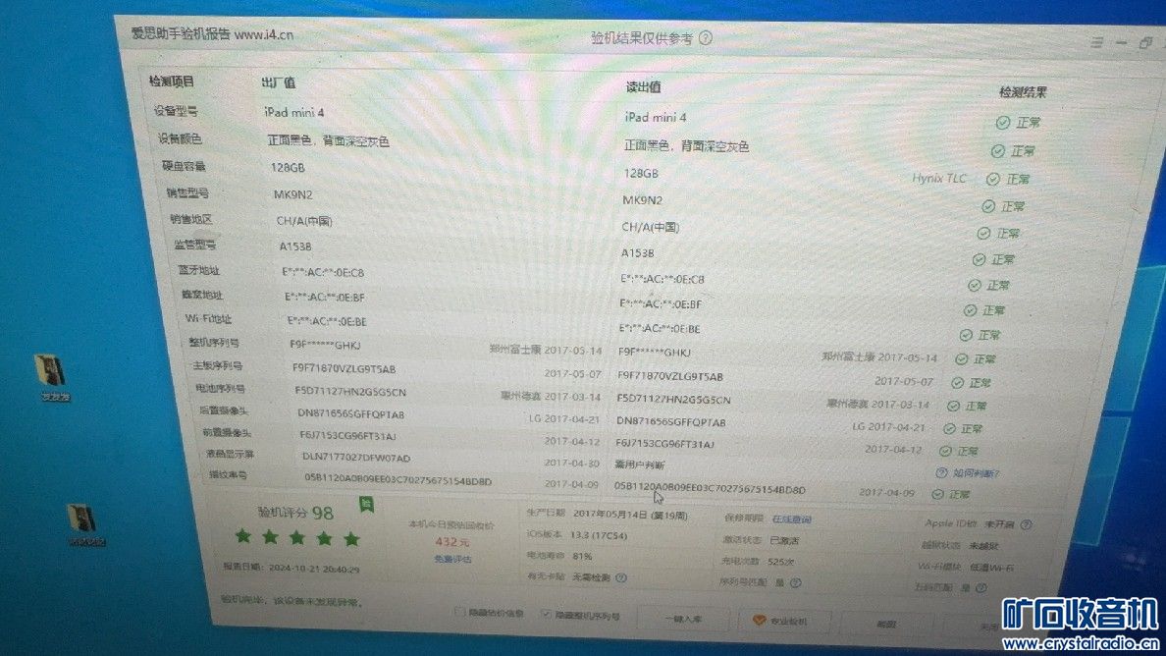Select factory value CH/A(中国)

(x=304, y=221)
